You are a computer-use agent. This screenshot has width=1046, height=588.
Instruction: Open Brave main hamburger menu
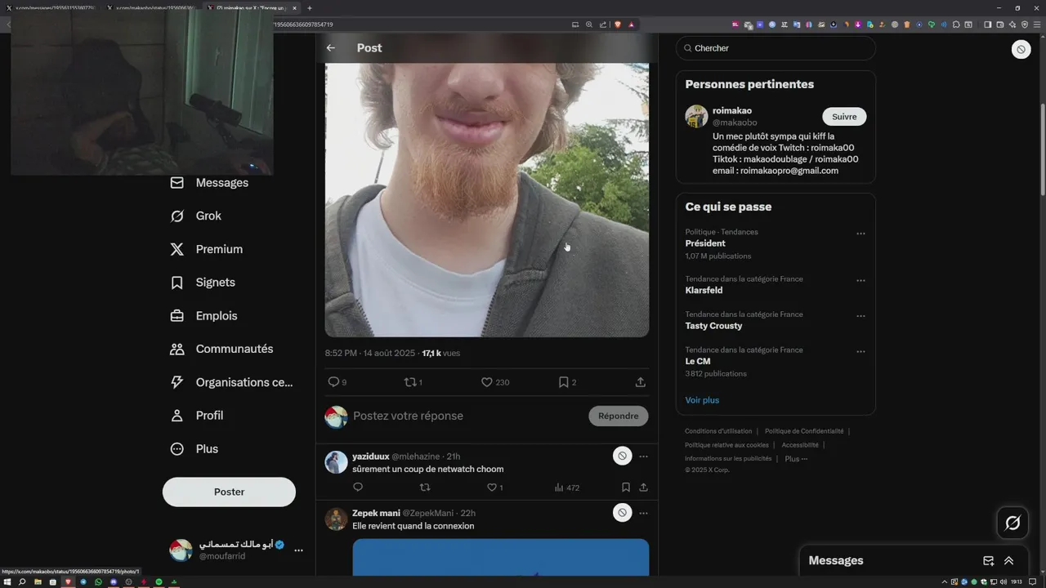tap(1035, 24)
